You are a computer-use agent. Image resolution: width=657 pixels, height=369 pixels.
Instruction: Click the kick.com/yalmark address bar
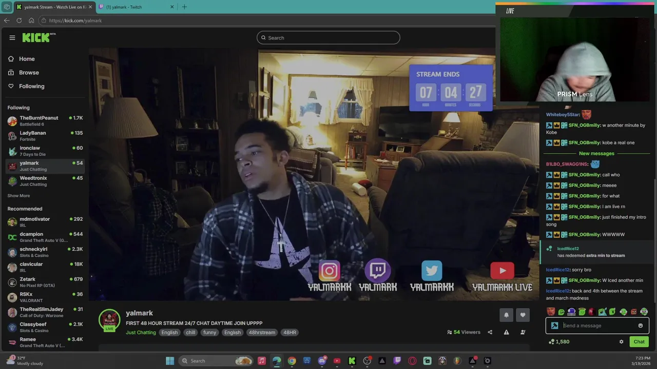click(267, 20)
